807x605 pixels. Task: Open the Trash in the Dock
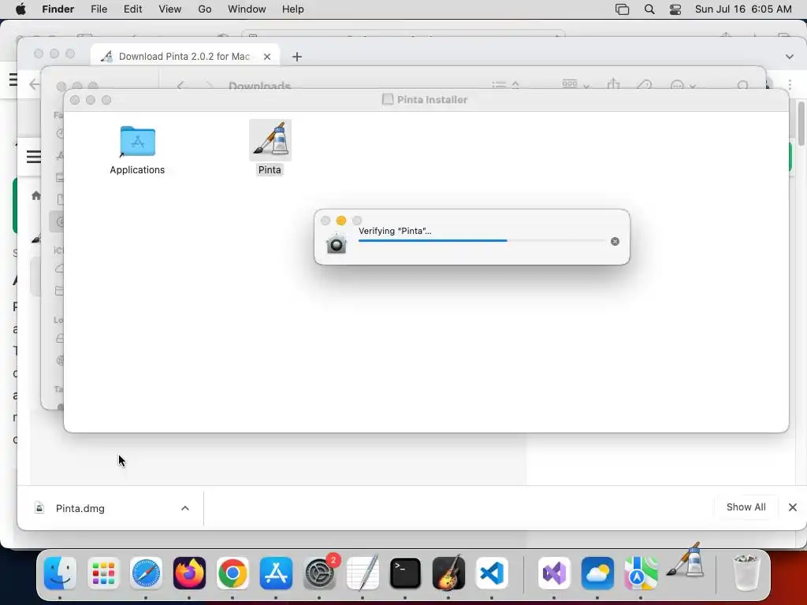746,573
